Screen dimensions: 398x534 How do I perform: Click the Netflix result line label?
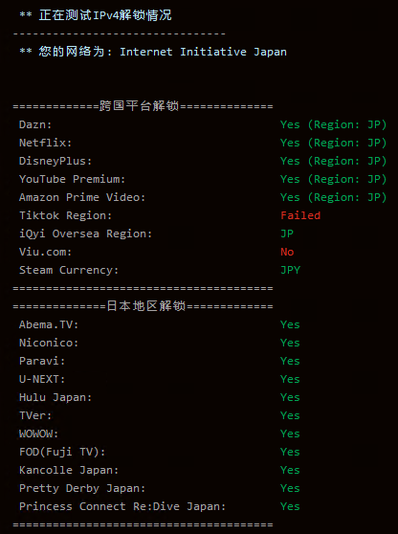point(45,143)
